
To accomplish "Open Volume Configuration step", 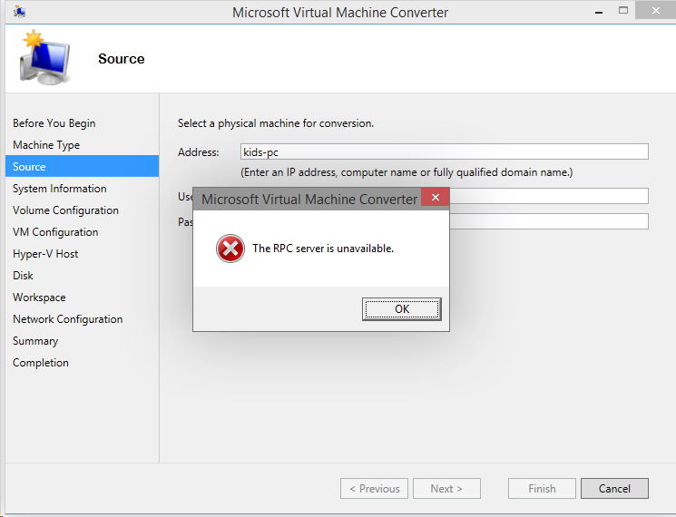I will tap(65, 210).
